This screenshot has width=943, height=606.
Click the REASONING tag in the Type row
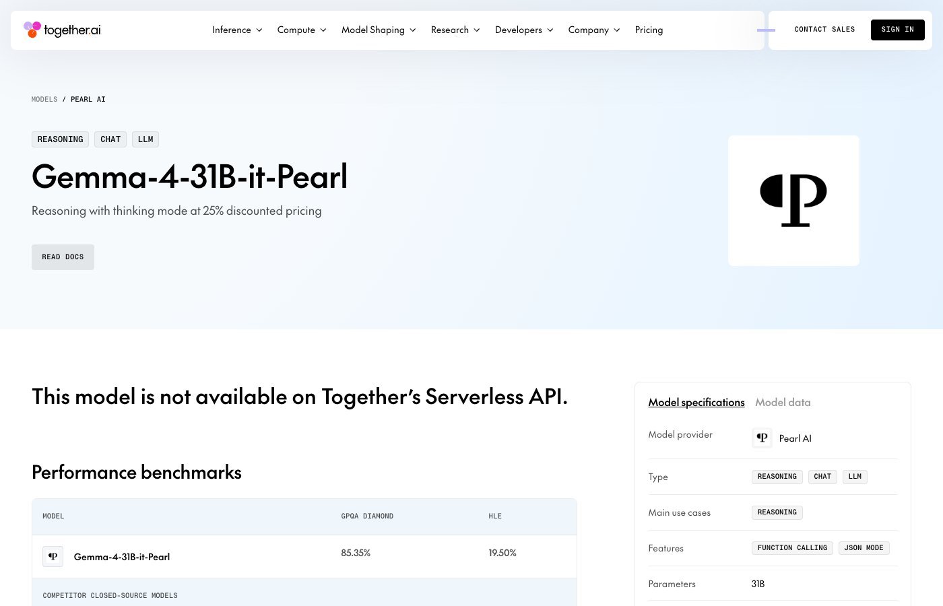(x=777, y=477)
